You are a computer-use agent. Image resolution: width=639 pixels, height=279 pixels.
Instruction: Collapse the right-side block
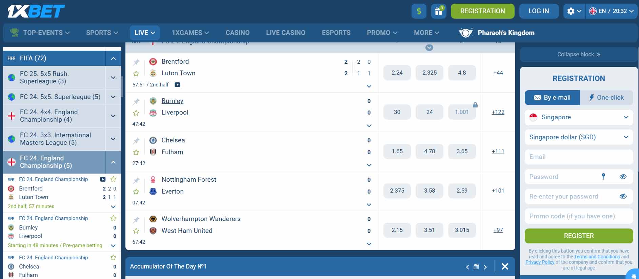(x=579, y=54)
